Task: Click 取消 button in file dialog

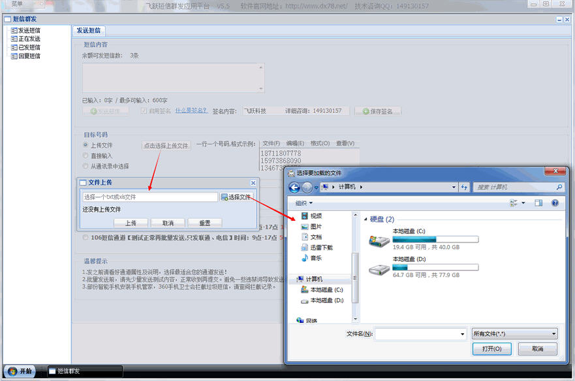Action: point(537,349)
